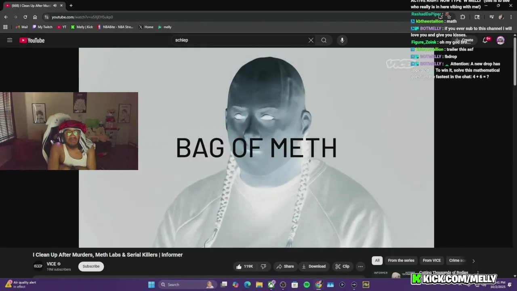Image resolution: width=517 pixels, height=291 pixels.
Task: Open a new browser tab
Action: click(x=71, y=6)
